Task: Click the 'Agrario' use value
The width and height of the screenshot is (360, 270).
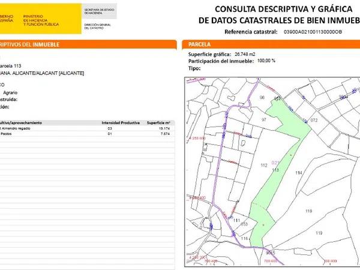Action: (x=10, y=92)
